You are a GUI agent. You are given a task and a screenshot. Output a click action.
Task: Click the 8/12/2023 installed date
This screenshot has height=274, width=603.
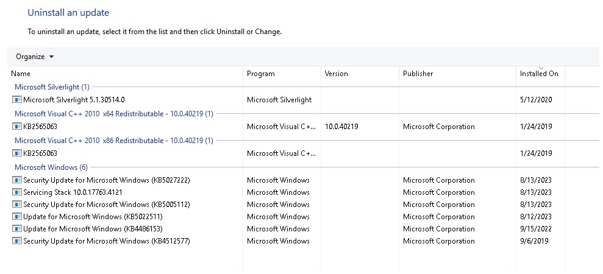(x=536, y=217)
